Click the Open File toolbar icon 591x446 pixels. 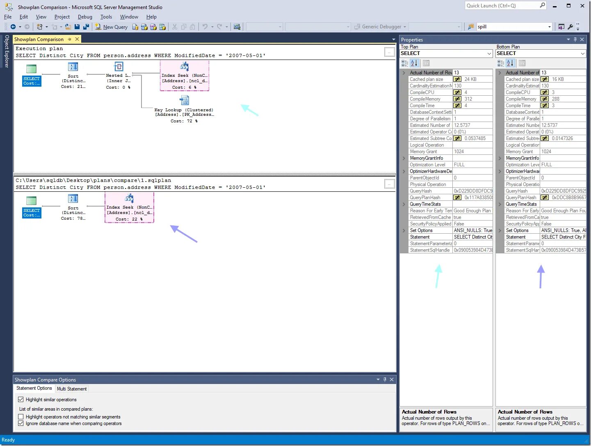coord(68,27)
